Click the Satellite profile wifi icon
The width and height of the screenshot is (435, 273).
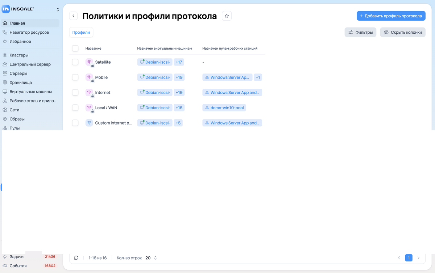pyautogui.click(x=89, y=62)
